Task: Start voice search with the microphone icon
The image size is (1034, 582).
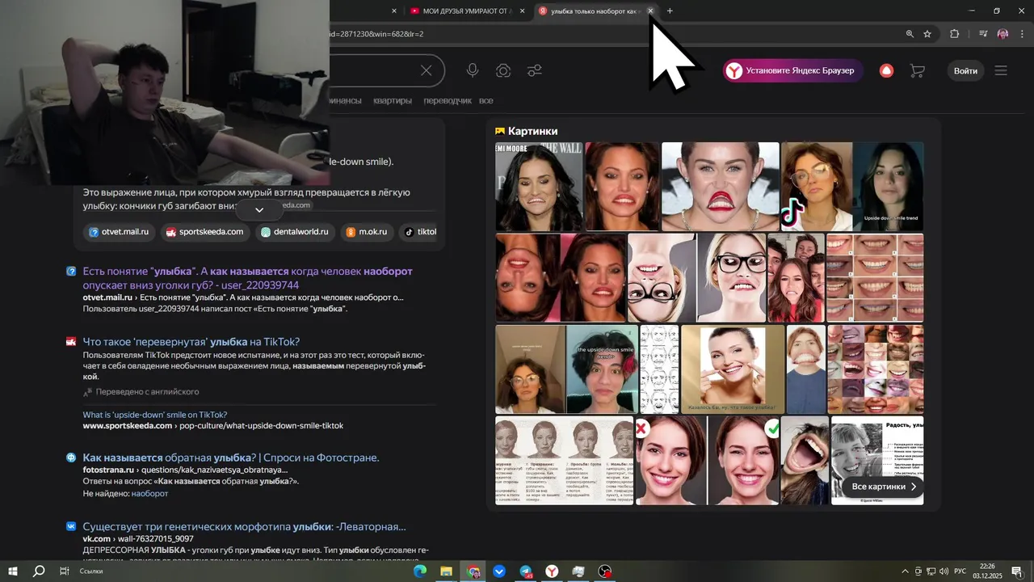Action: [473, 70]
